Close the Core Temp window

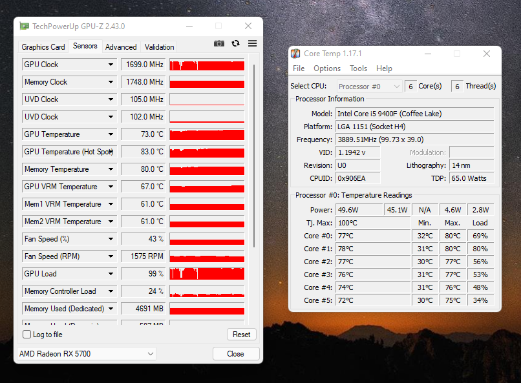tap(487, 54)
